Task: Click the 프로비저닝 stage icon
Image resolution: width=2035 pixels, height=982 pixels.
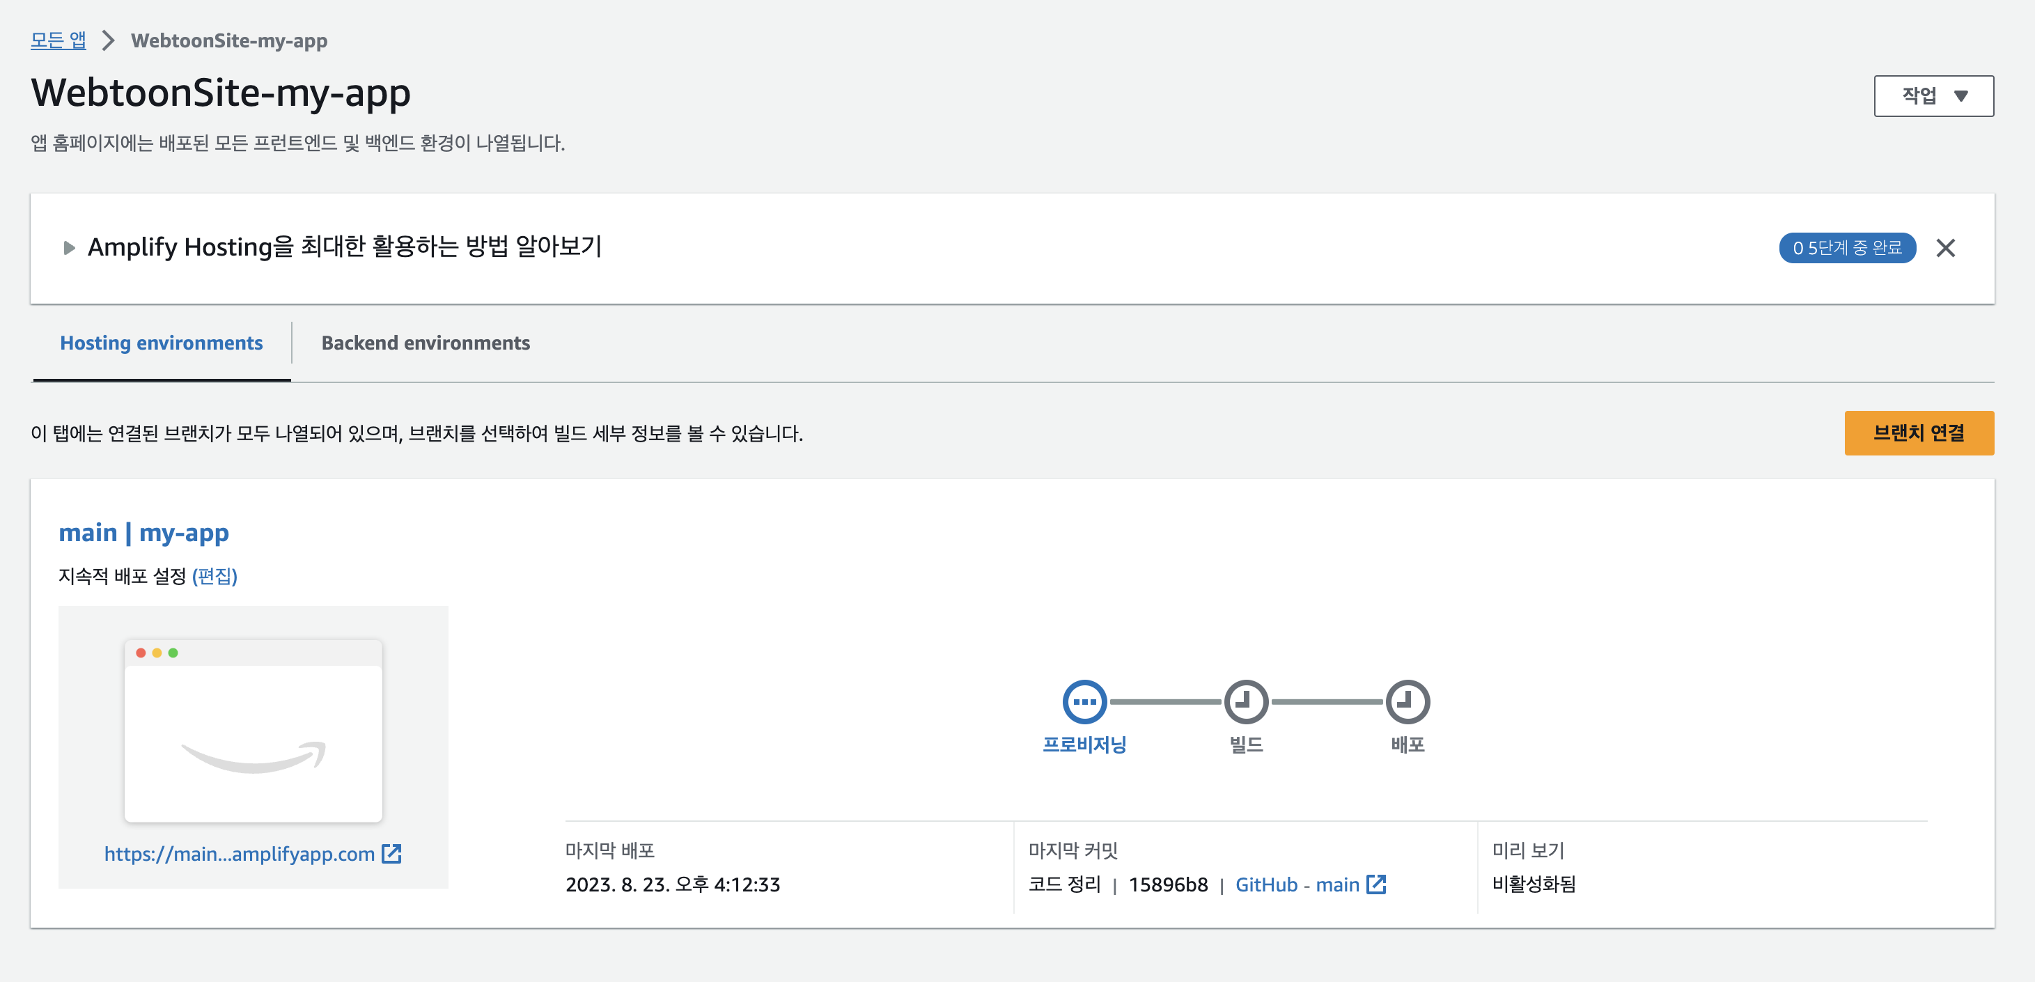Action: tap(1084, 701)
